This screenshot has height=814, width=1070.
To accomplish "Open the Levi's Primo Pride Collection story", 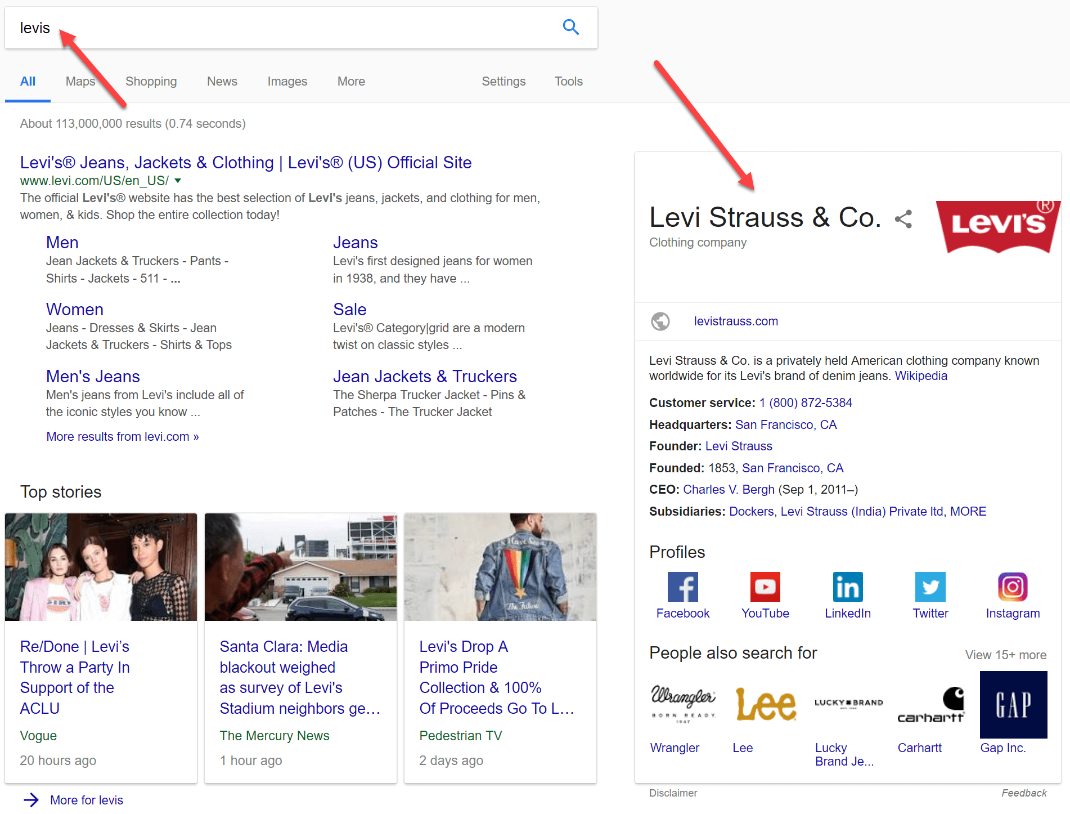I will [497, 677].
